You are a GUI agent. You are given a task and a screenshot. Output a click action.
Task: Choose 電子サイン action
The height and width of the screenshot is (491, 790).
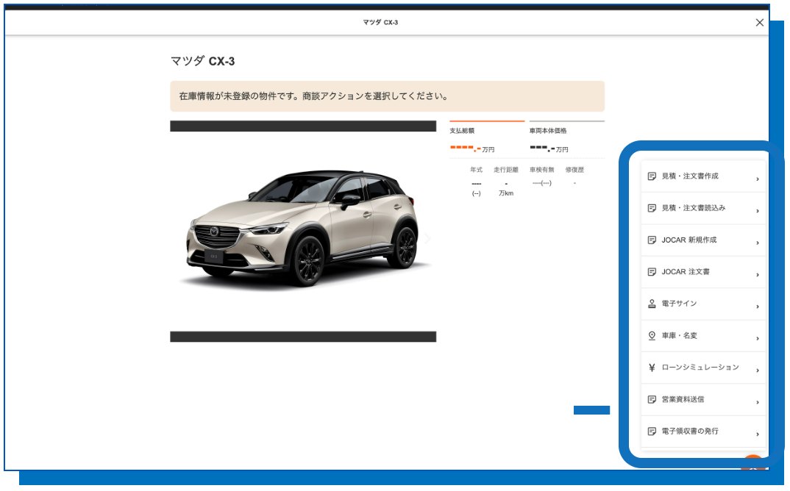[703, 304]
